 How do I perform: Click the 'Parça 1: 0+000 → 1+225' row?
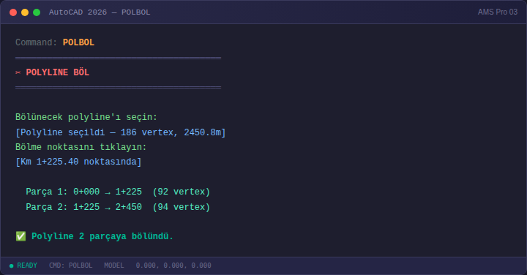pos(118,192)
